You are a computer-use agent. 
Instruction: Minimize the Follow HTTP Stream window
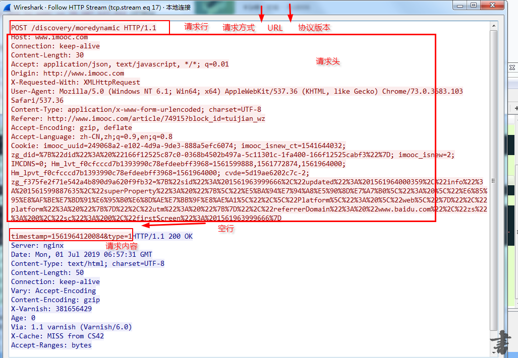click(x=459, y=5)
